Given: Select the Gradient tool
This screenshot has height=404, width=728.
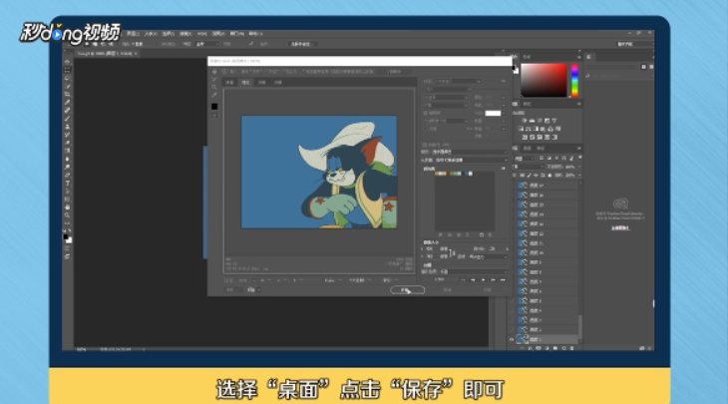Looking at the screenshot, I should click(x=68, y=151).
